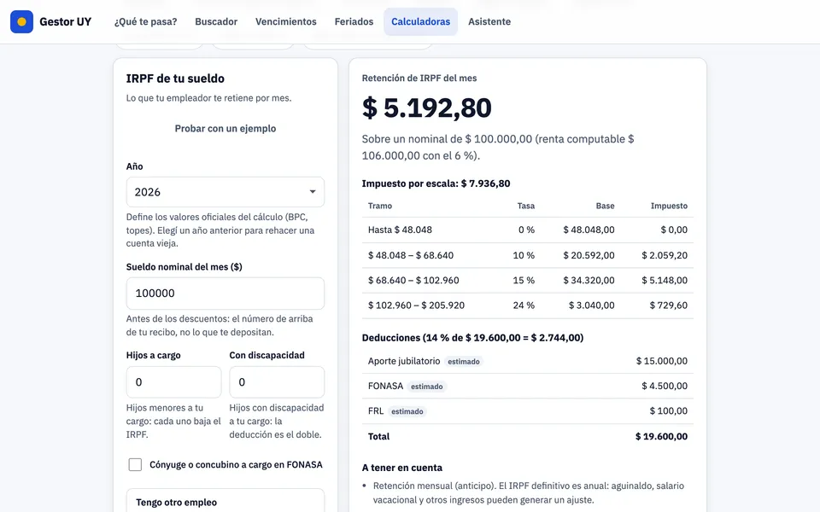Click the 24 % rate cell
This screenshot has height=512, width=820.
pos(524,305)
